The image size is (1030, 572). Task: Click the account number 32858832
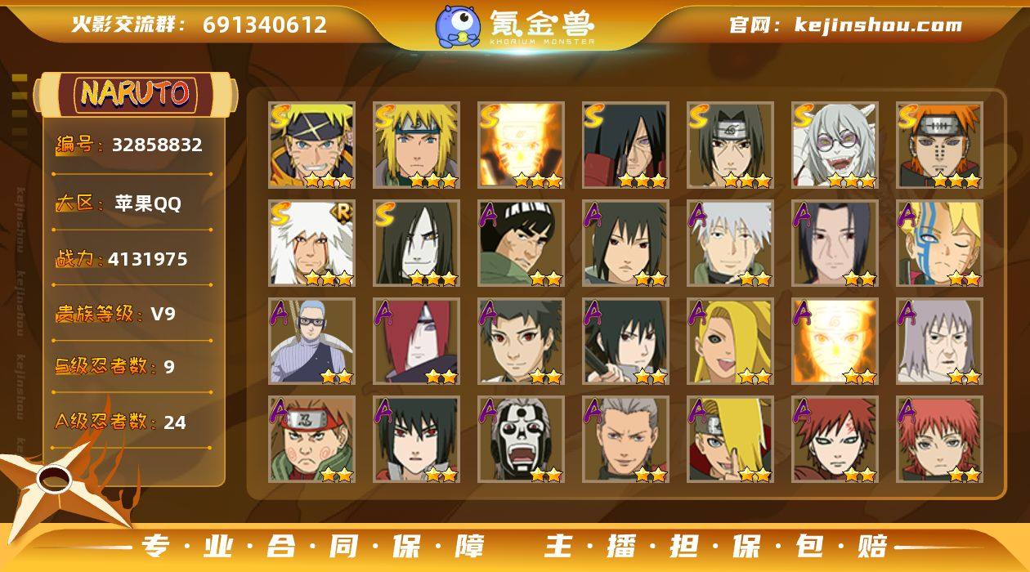tap(157, 145)
